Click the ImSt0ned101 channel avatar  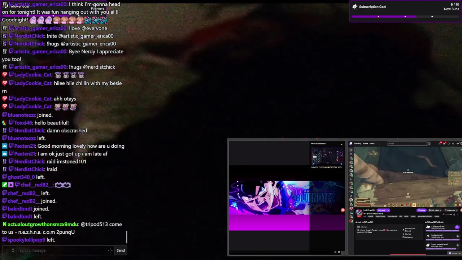coord(359,213)
